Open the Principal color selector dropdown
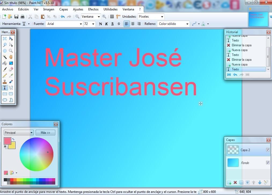This screenshot has width=272, height=195. (x=19, y=133)
